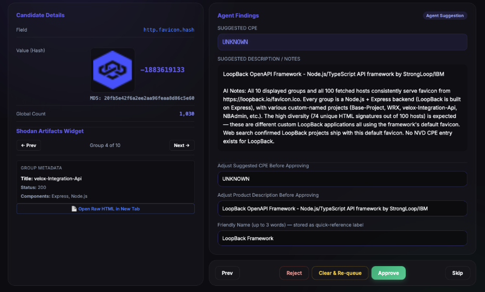Screen dimensions: 485x292
Task: Skip this candidate
Action: pyautogui.click(x=458, y=273)
